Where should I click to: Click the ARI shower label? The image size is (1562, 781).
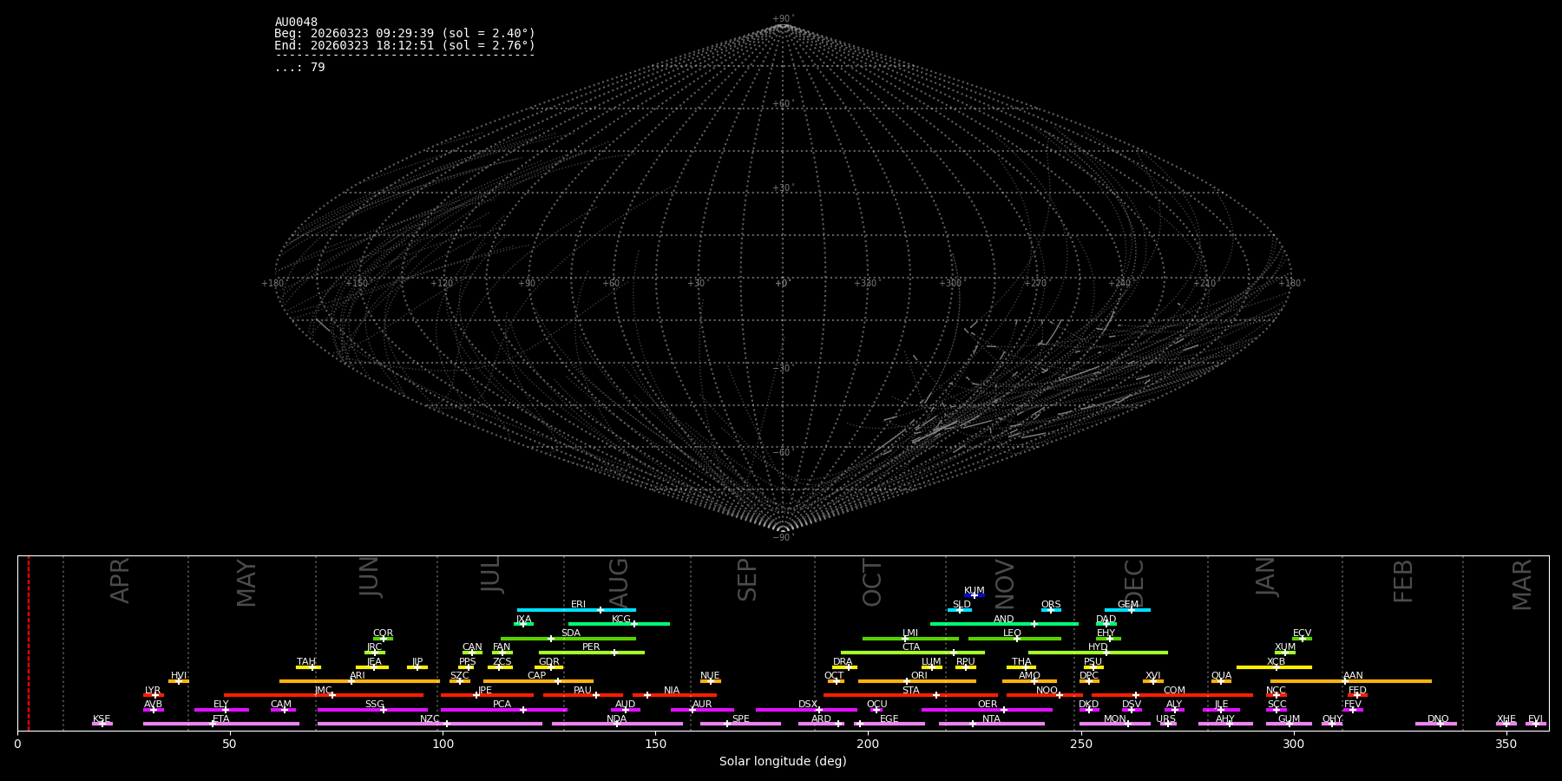click(358, 676)
